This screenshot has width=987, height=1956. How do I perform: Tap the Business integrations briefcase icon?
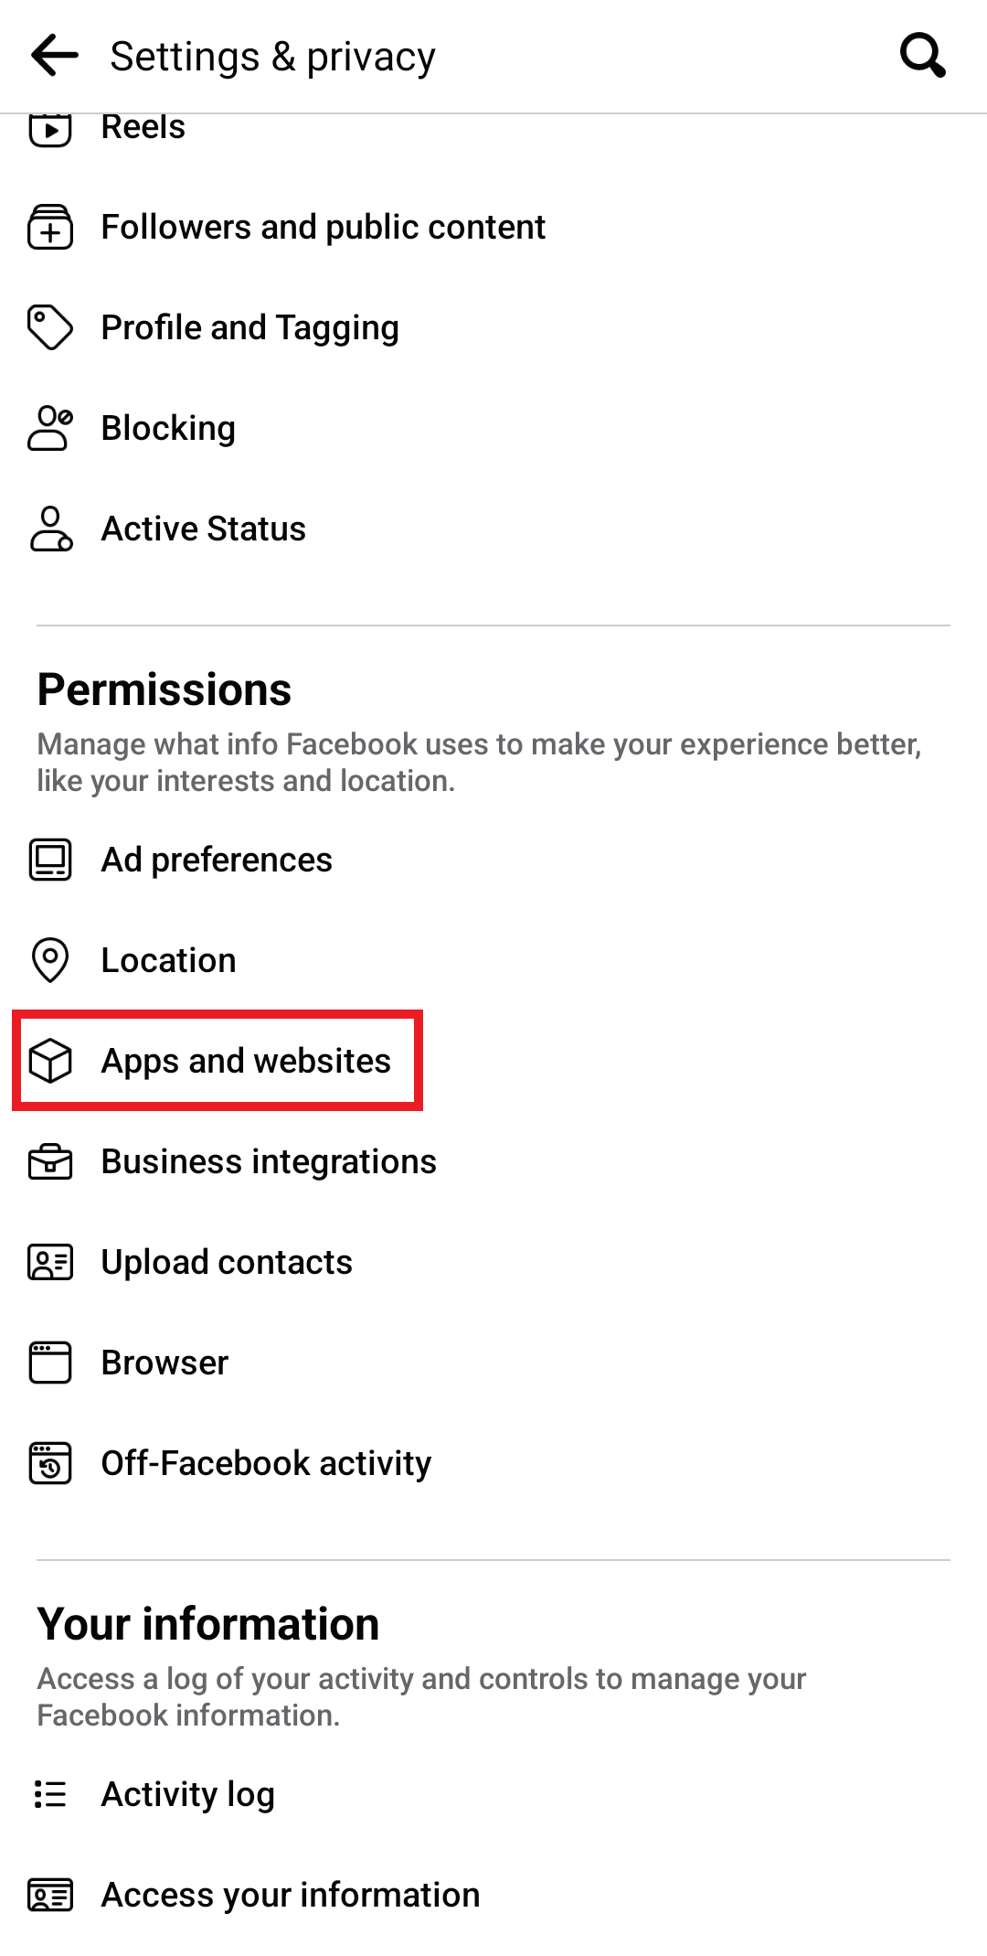pos(50,1161)
